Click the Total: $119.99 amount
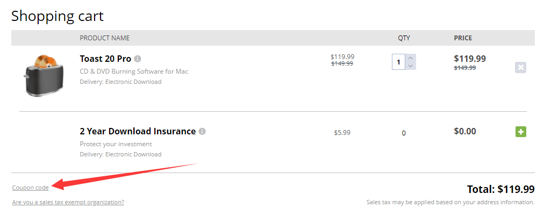 click(501, 189)
